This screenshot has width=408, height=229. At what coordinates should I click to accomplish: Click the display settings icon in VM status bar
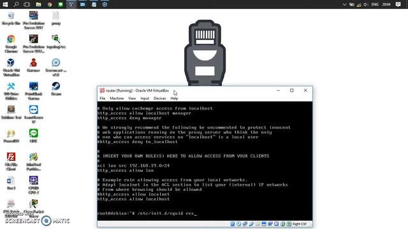(x=264, y=224)
